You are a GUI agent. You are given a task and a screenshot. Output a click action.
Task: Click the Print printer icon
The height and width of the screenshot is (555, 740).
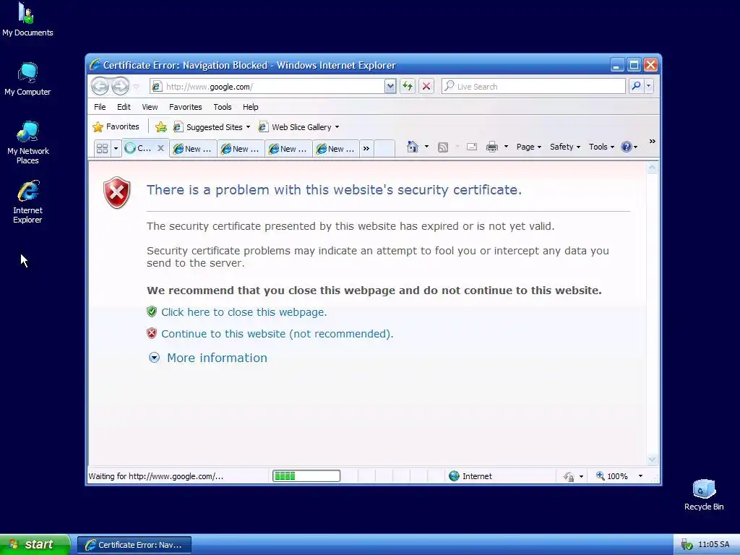point(491,147)
